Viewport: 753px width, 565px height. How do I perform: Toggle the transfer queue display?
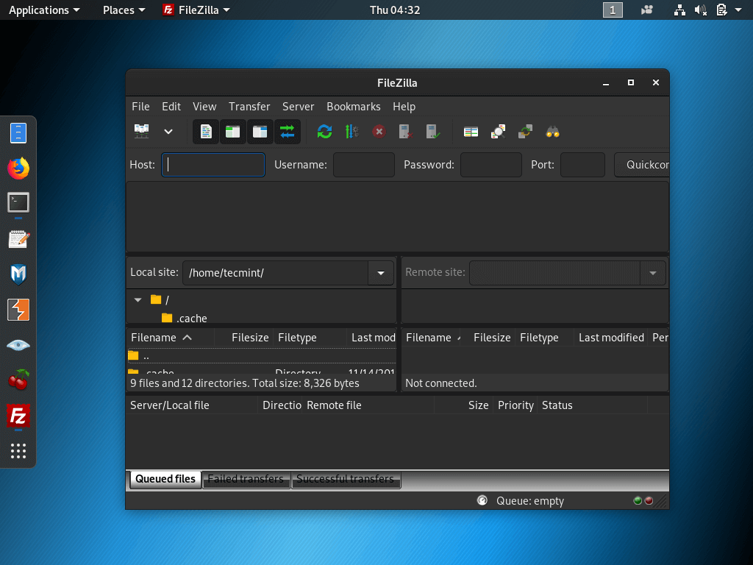(287, 131)
